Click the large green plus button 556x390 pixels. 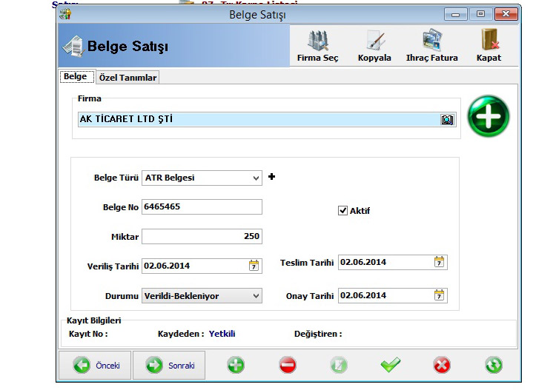tap(489, 116)
